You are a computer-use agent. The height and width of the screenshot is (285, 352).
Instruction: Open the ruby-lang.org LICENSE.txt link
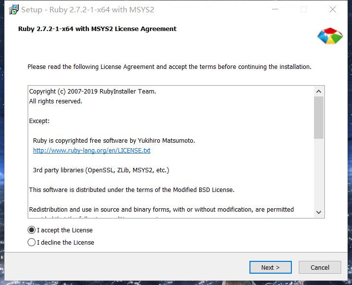[x=92, y=150]
